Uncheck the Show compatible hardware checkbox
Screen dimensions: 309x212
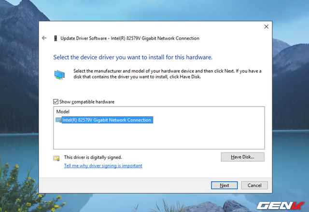(56, 102)
